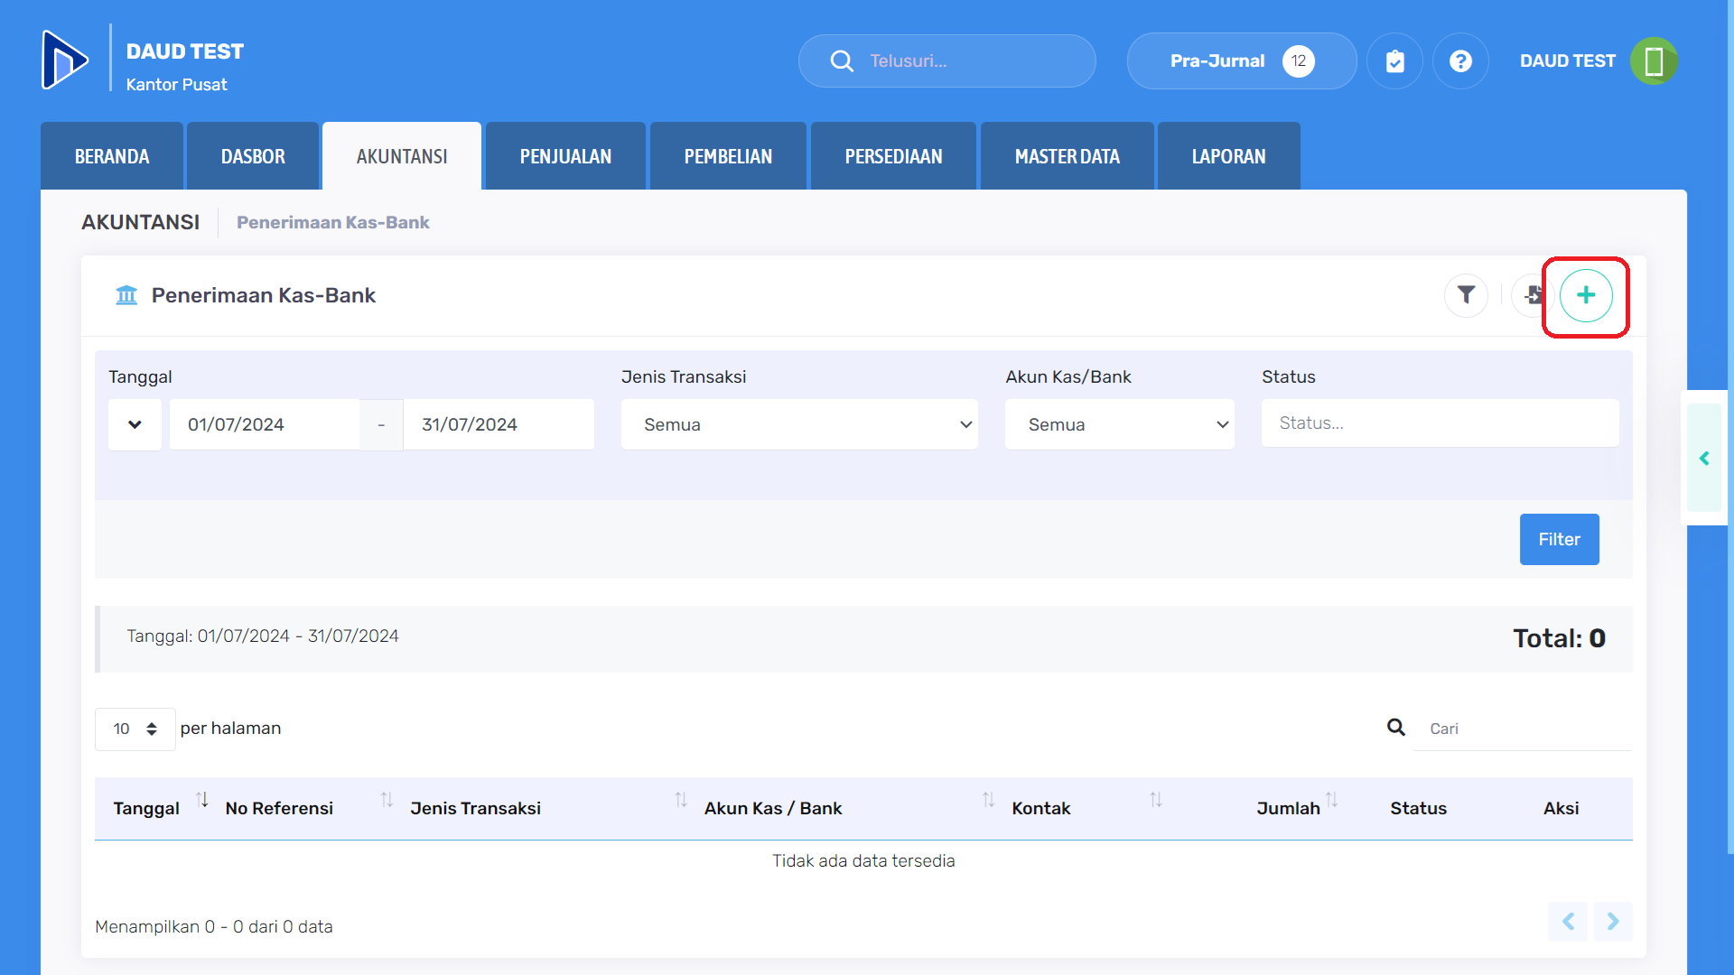Click the Cari table search field

click(1523, 729)
